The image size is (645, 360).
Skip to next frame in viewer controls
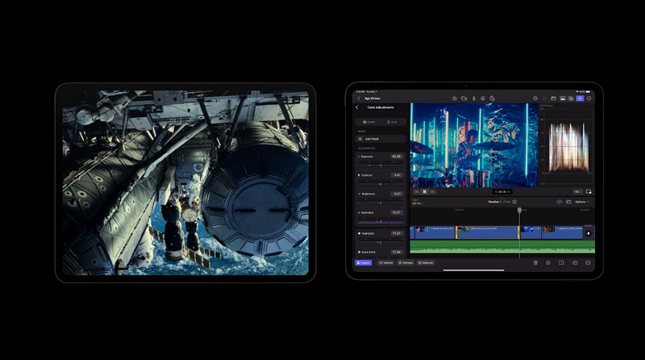(x=432, y=191)
